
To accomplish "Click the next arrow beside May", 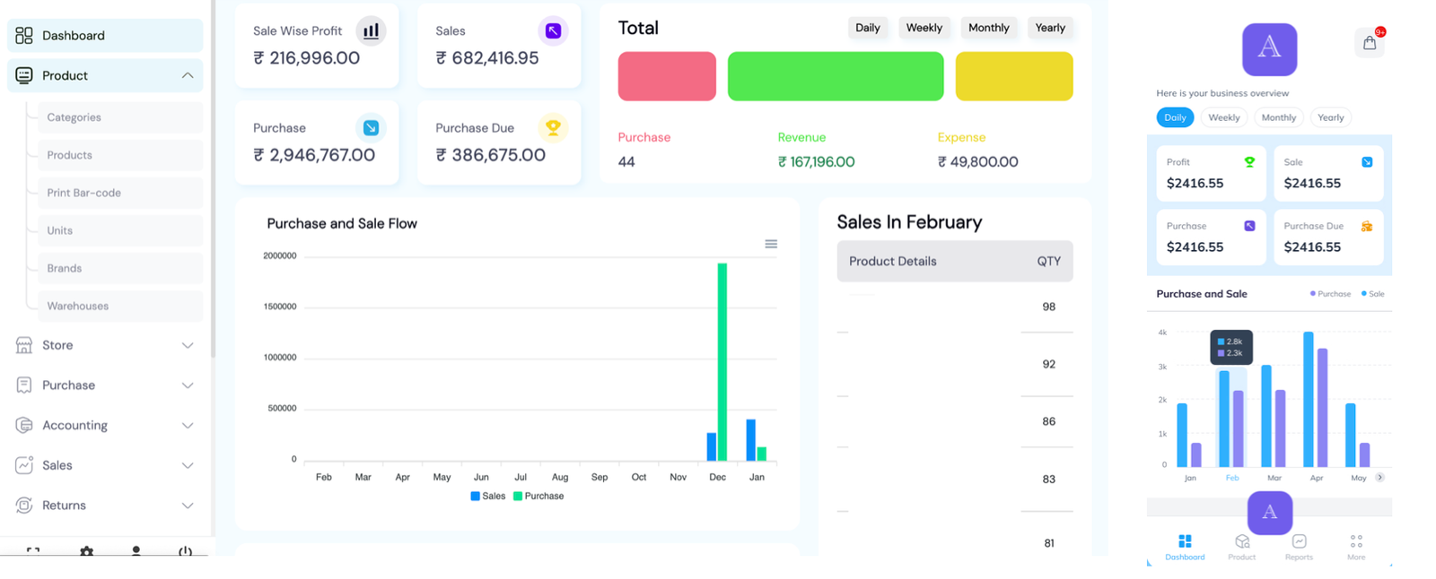I will (x=1380, y=478).
